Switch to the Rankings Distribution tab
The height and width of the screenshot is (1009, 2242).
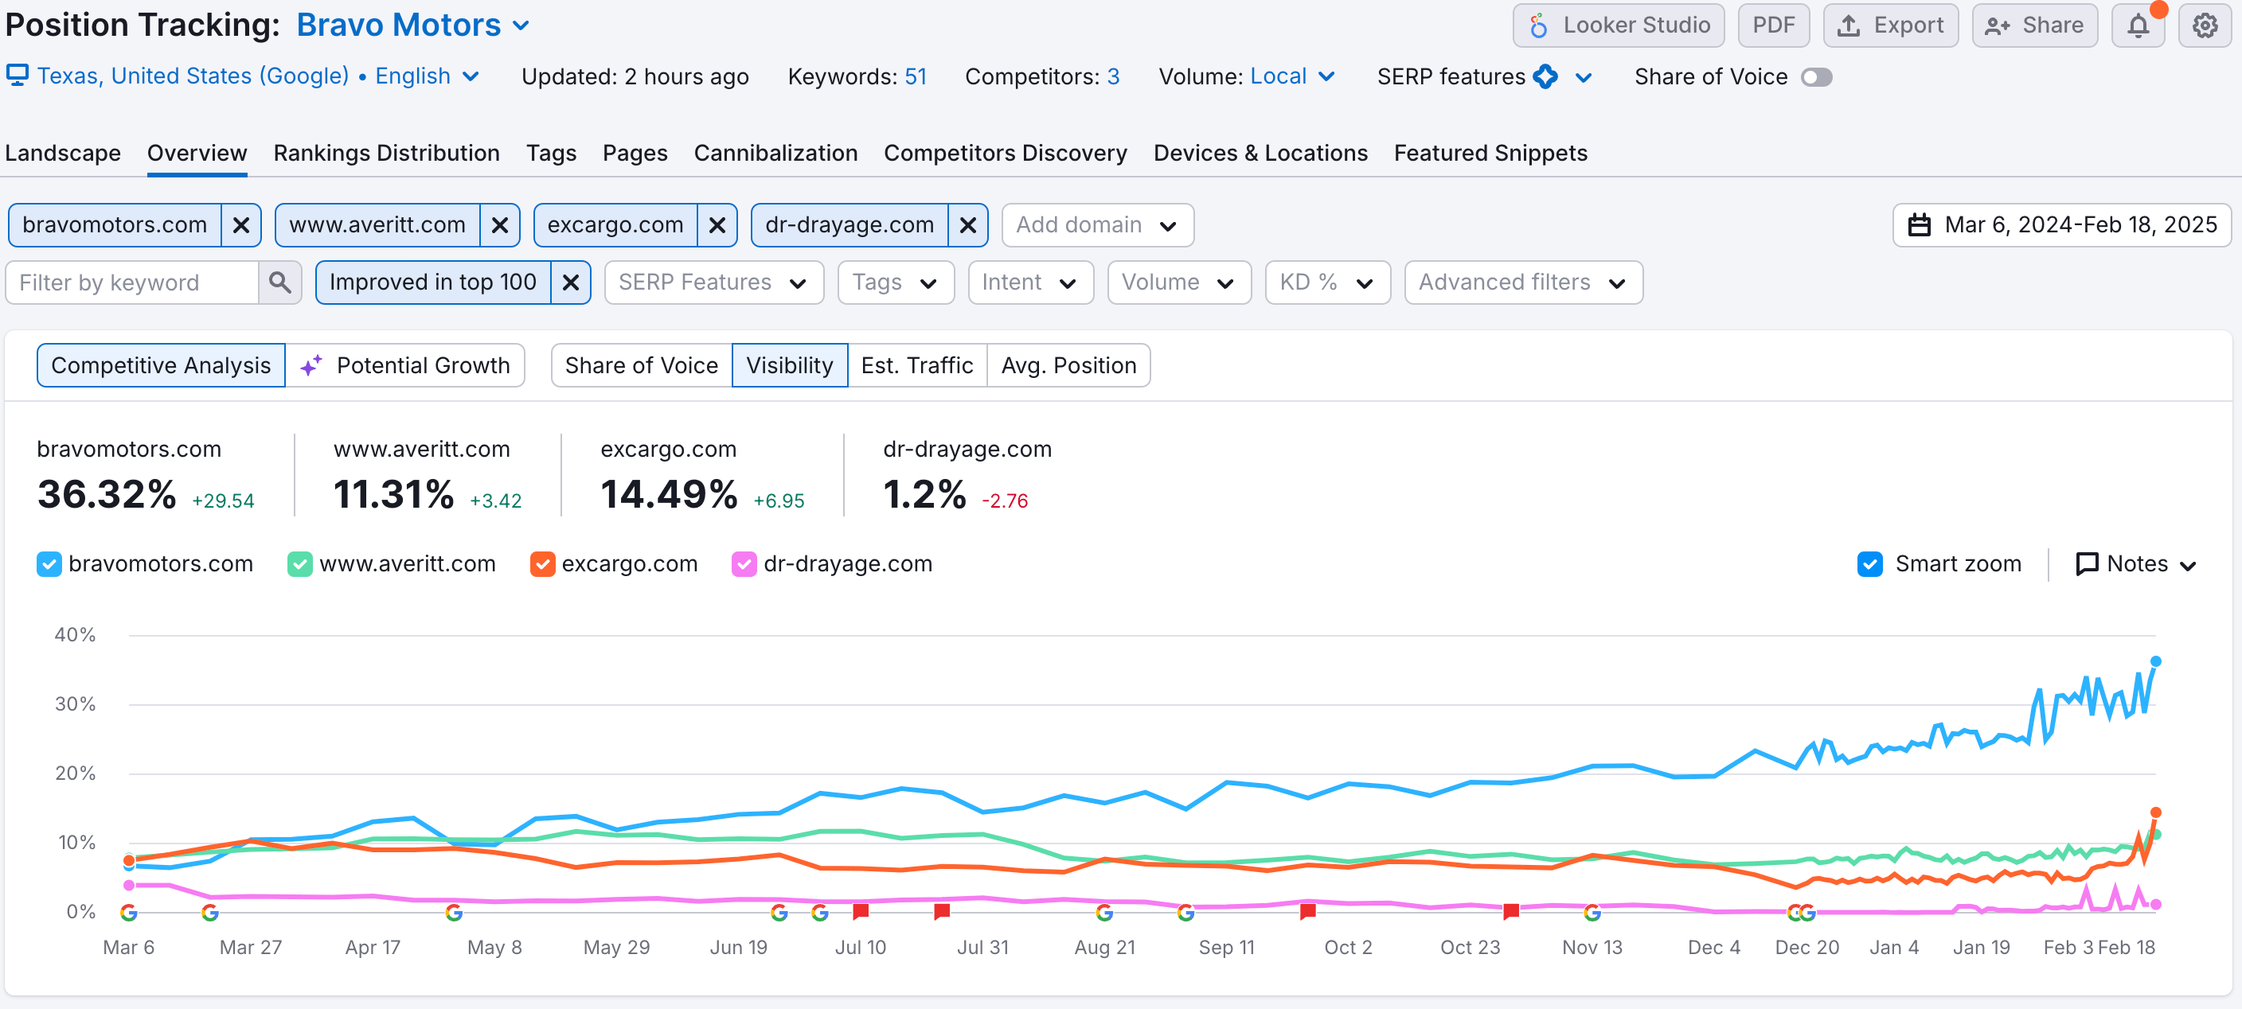pos(385,153)
